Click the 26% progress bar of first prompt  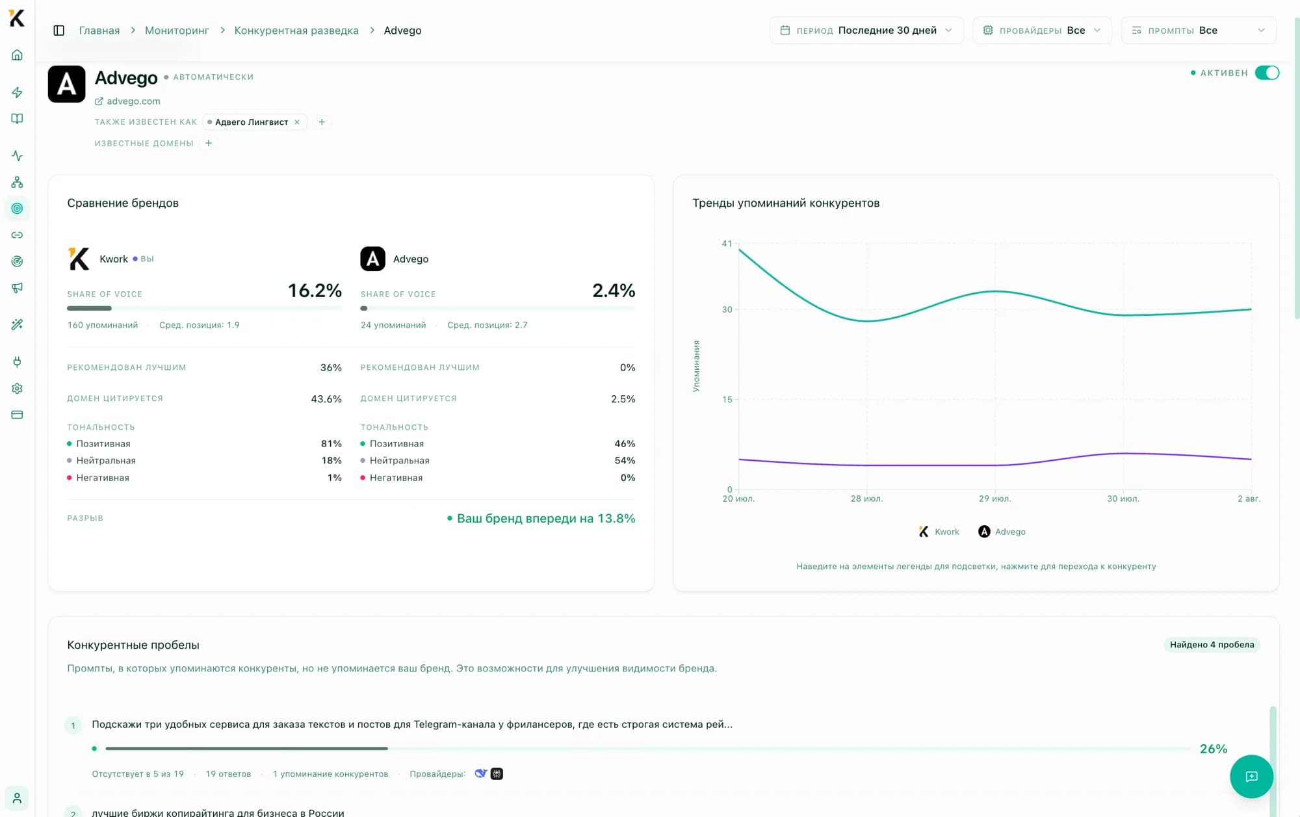click(648, 749)
